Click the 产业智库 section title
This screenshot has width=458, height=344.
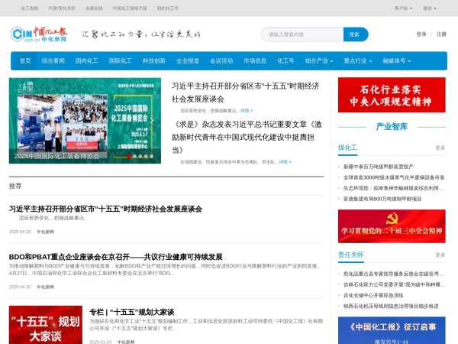[x=392, y=127]
